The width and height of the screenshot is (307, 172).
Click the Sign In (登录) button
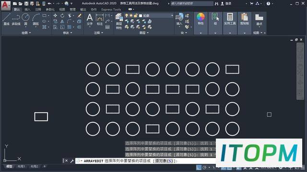pyautogui.click(x=226, y=3)
